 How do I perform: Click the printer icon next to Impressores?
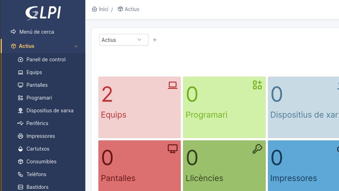20,136
